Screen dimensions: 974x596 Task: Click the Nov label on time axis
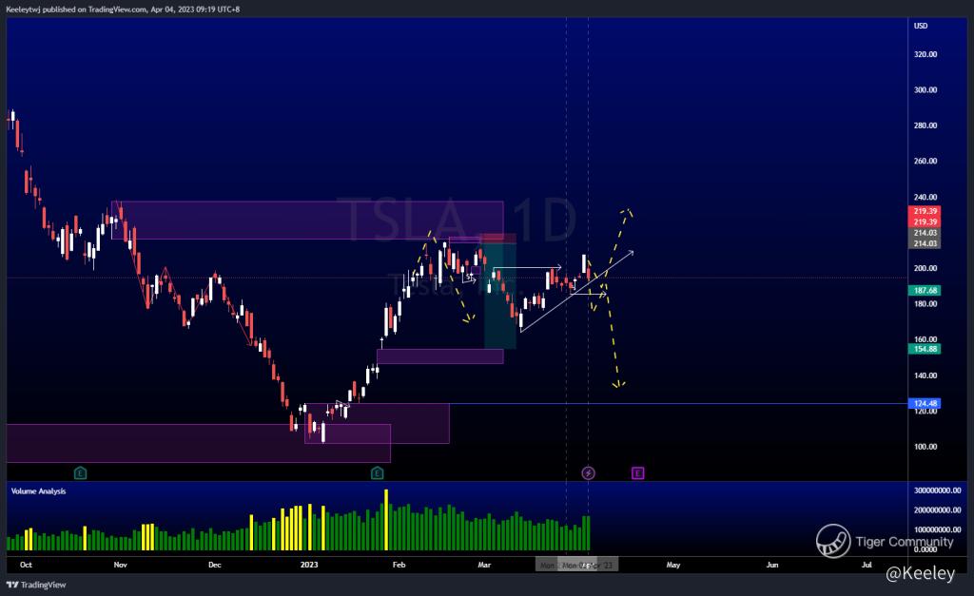click(121, 565)
